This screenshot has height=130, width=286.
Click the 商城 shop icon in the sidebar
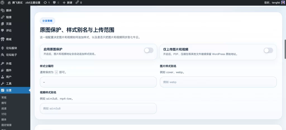point(3,39)
